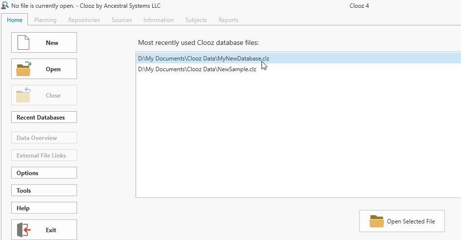Switch to the Subjects tab
This screenshot has width=461, height=240.
196,20
